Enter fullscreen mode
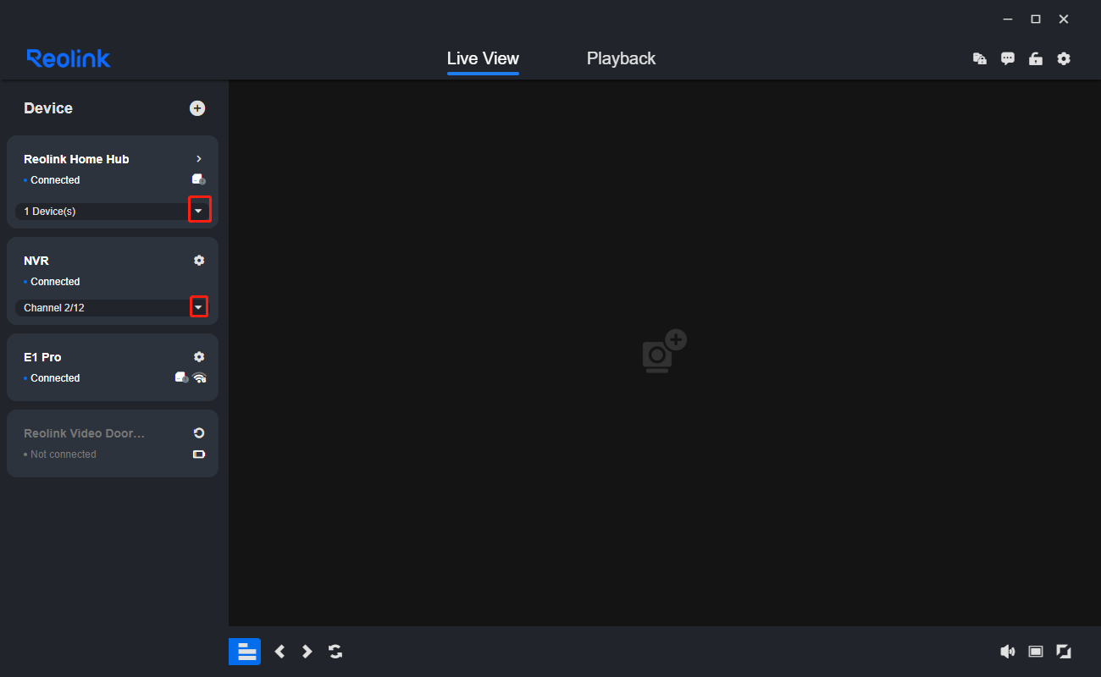 [1064, 652]
